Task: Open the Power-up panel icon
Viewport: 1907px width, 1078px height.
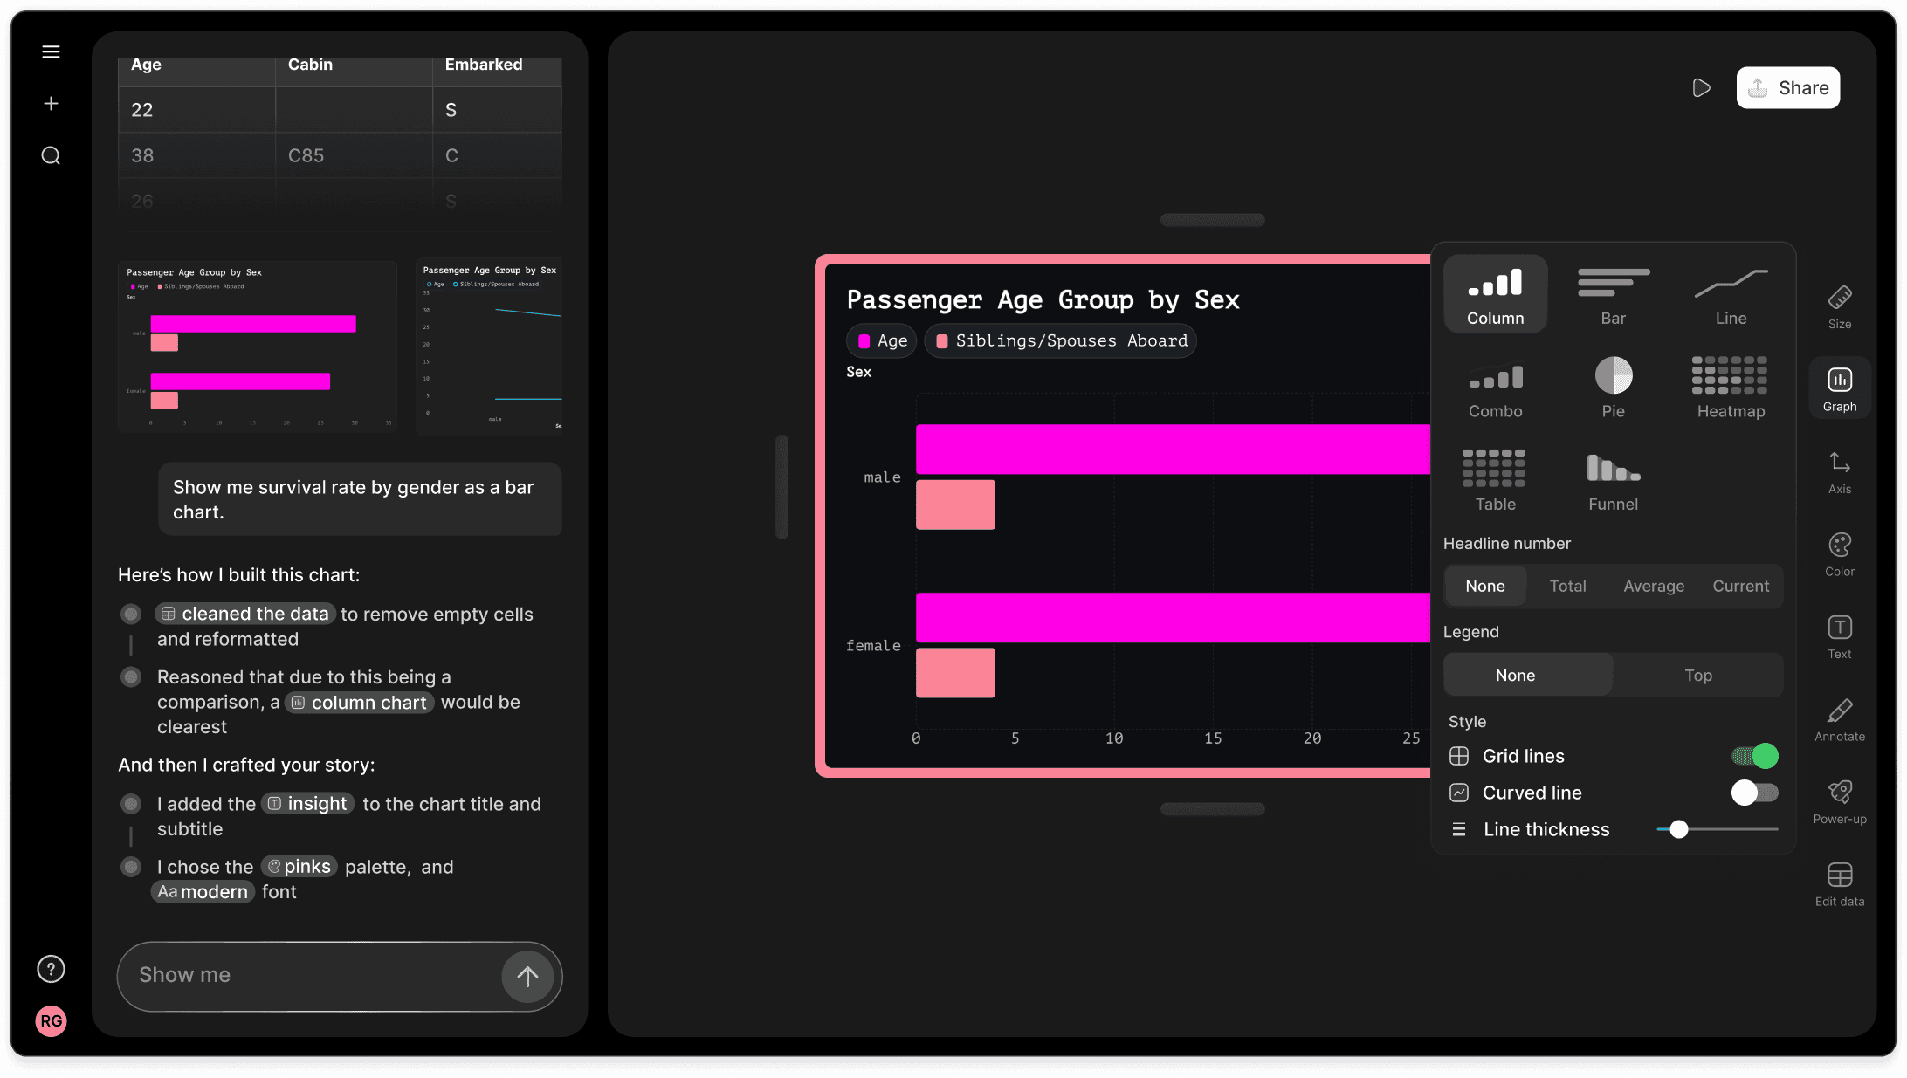Action: (x=1840, y=801)
